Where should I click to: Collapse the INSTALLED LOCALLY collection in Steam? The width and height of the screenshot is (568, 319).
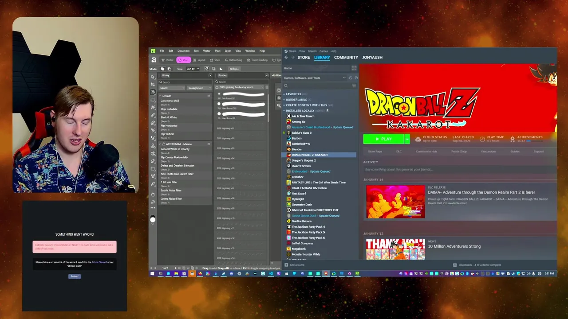284,111
